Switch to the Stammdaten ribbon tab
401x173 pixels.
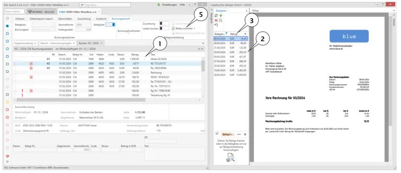(65, 19)
